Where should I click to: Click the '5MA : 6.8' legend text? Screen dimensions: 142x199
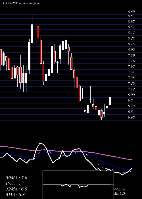[15, 194]
